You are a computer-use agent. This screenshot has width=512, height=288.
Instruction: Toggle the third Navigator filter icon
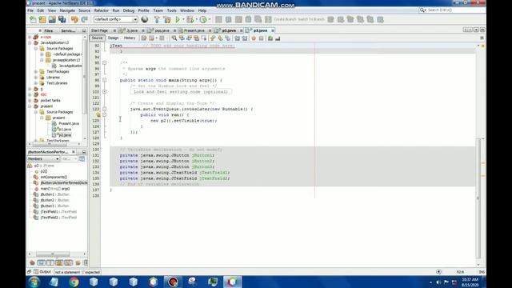pyautogui.click(x=50, y=262)
